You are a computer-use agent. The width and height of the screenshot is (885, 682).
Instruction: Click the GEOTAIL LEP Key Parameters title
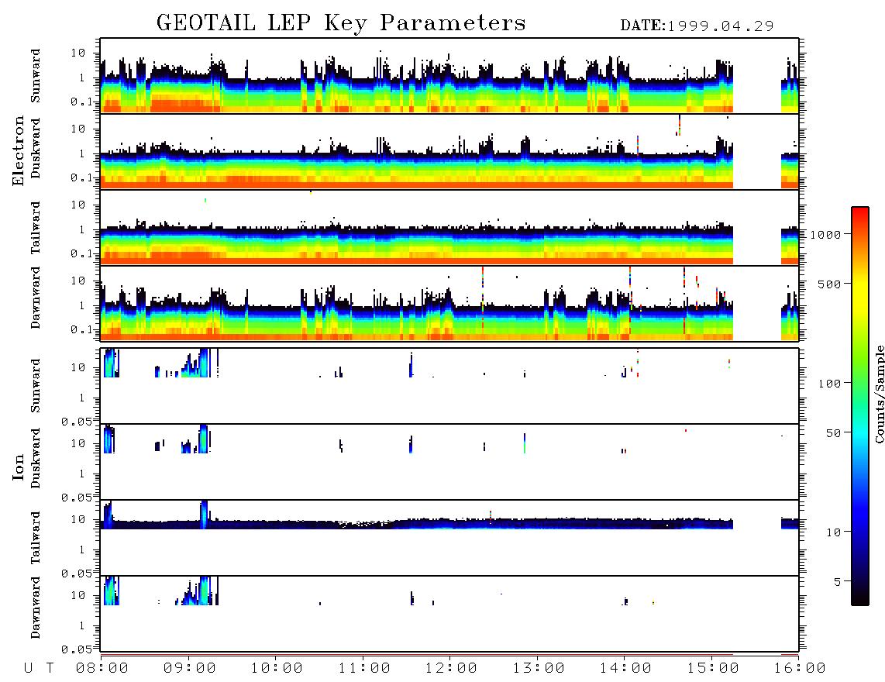click(341, 23)
